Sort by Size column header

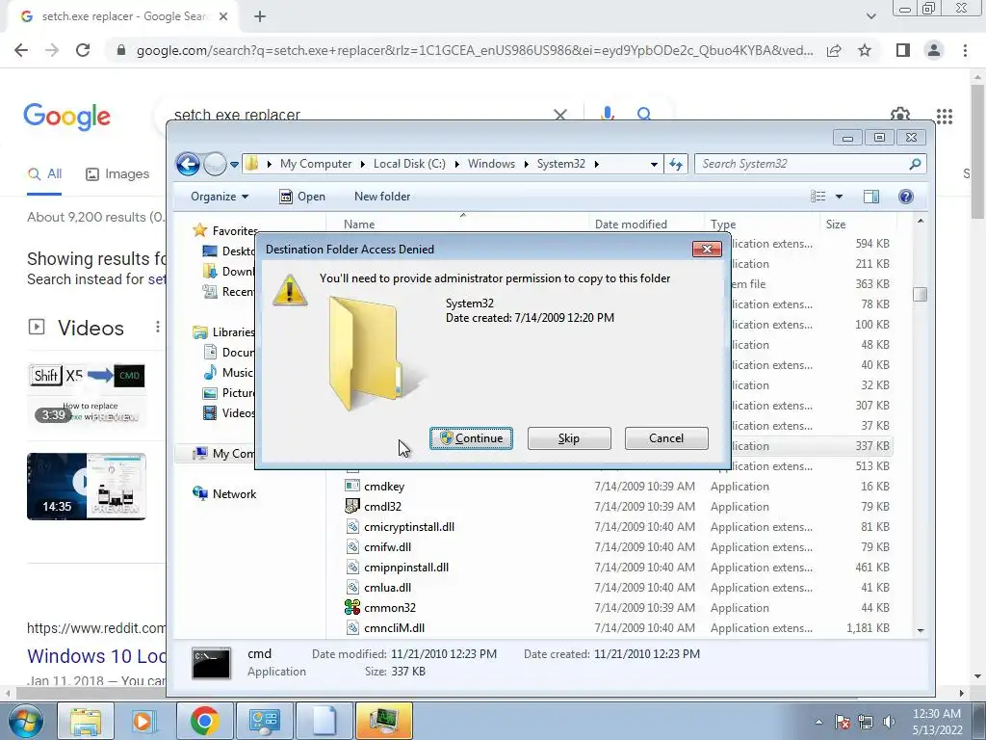point(836,224)
